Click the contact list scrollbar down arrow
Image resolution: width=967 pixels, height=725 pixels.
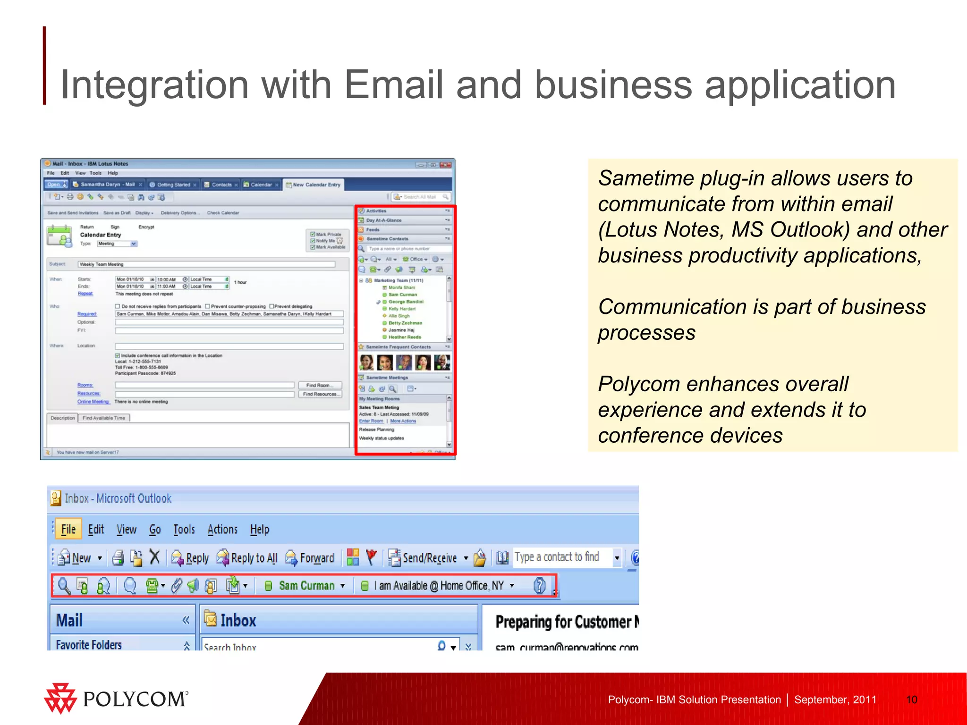pyautogui.click(x=449, y=339)
